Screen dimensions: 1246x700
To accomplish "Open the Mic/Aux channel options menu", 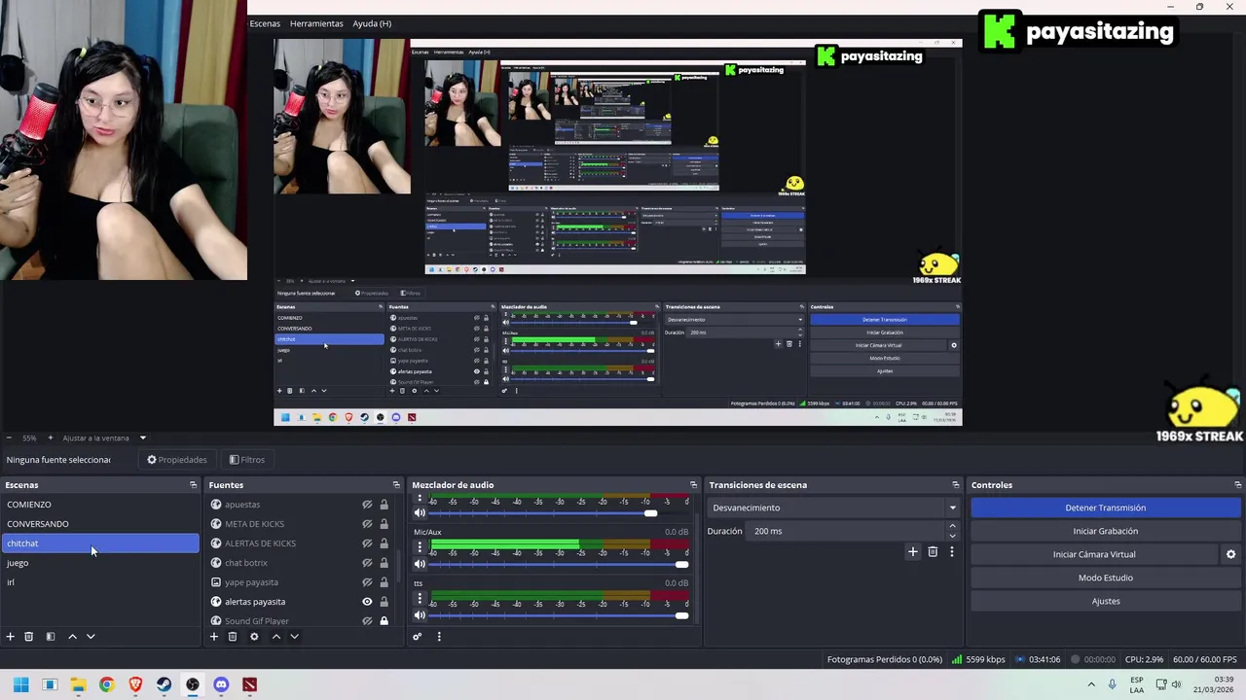I will [x=420, y=547].
